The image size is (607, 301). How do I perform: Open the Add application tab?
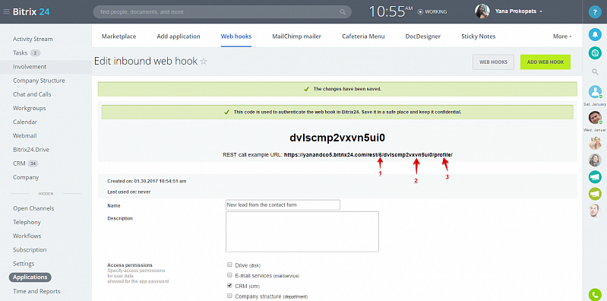pyautogui.click(x=179, y=36)
